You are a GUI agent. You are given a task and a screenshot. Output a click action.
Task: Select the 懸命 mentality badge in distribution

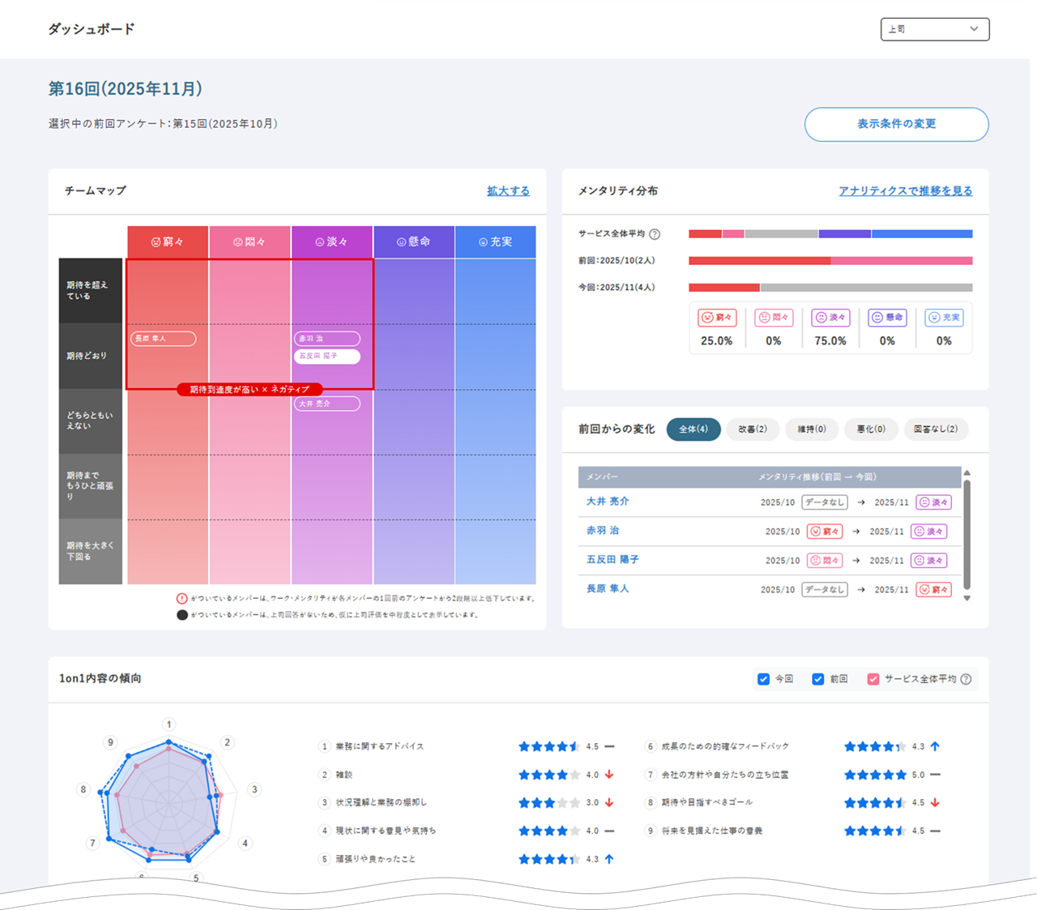[887, 318]
